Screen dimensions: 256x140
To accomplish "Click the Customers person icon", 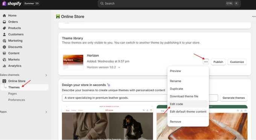I will pyautogui.click(x=5, y=34).
